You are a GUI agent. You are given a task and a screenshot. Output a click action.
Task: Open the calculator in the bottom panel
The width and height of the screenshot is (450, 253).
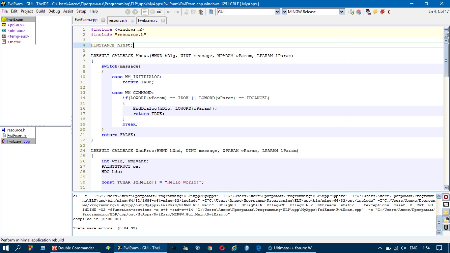click(x=446, y=227)
